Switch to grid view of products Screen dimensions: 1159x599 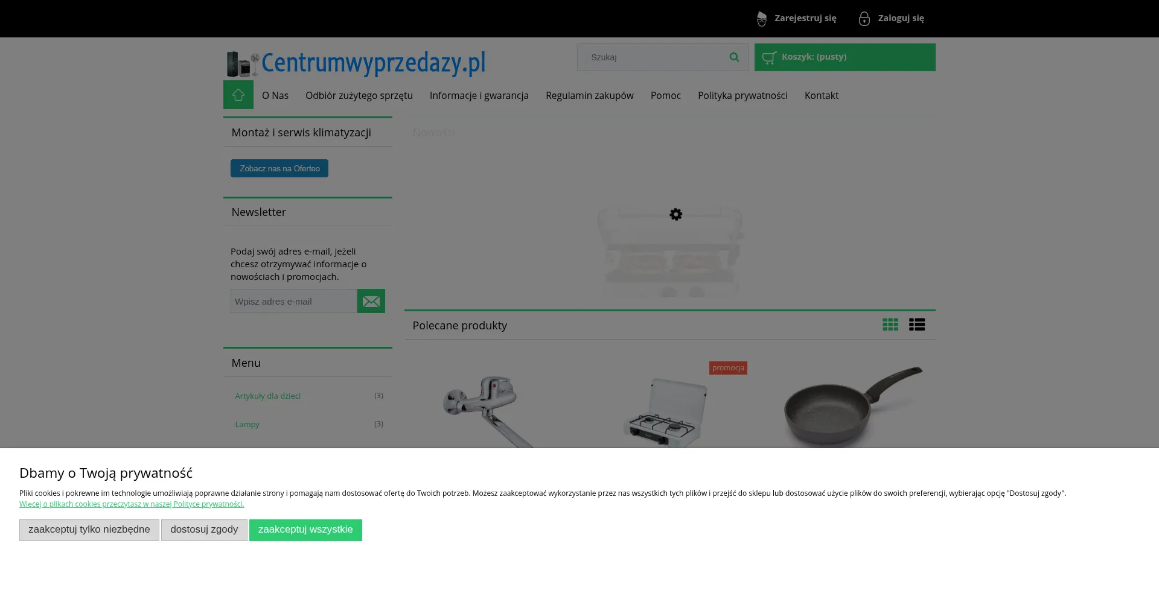point(890,325)
